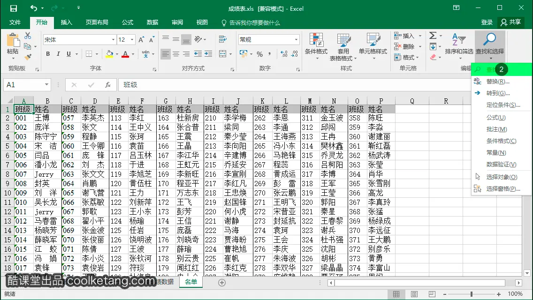Decrease the font size

coord(152,40)
